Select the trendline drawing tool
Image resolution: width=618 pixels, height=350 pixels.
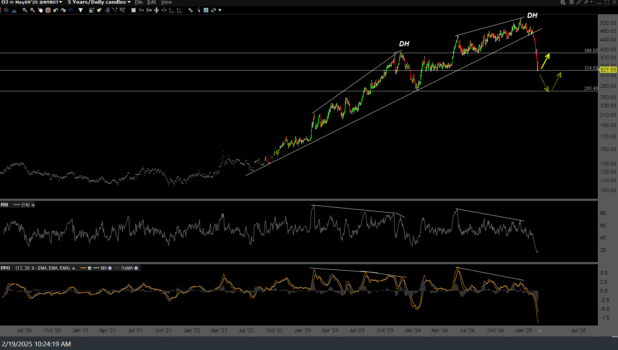pyautogui.click(x=115, y=10)
